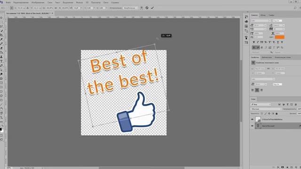The image size is (301, 169).
Task: Open tracking dropdown in Character panel
Action: pos(284,29)
